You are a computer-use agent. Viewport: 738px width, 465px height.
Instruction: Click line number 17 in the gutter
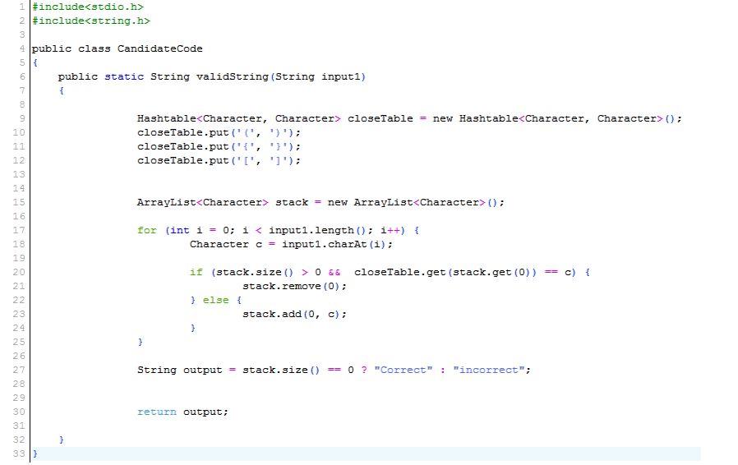coord(19,230)
